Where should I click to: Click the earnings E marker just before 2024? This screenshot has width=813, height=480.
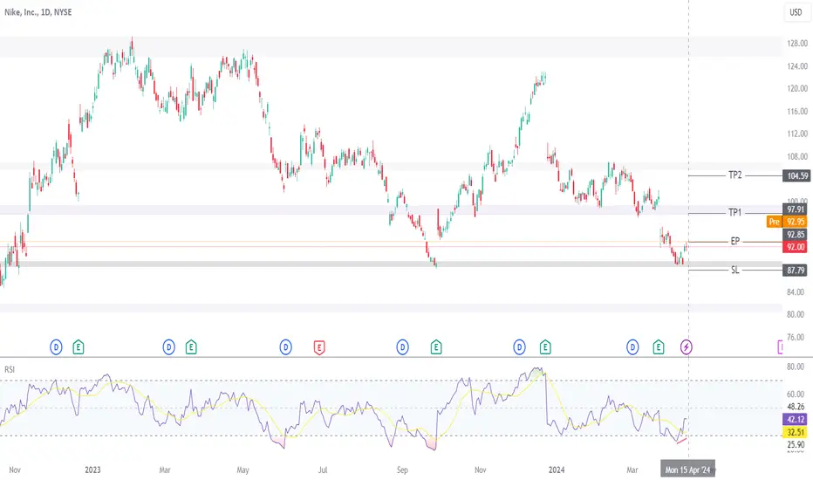(x=545, y=347)
